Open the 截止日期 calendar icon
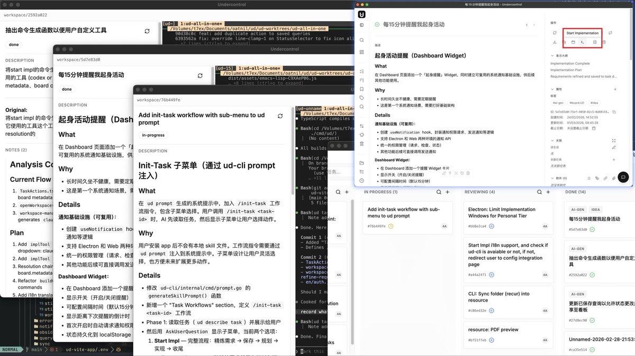 pyautogui.click(x=594, y=128)
